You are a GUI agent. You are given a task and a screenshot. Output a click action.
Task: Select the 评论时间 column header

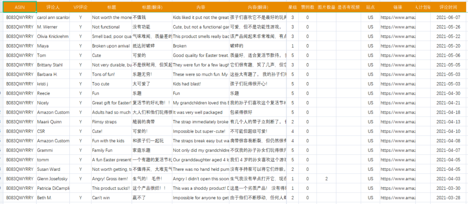[448, 7]
